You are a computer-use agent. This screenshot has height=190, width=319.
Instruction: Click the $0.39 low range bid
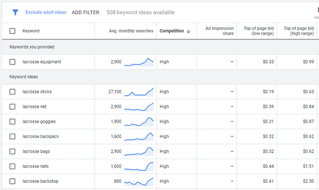click(268, 106)
